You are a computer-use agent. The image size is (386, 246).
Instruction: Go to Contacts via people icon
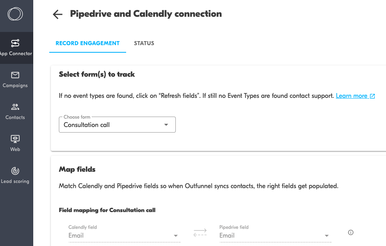[x=15, y=107]
